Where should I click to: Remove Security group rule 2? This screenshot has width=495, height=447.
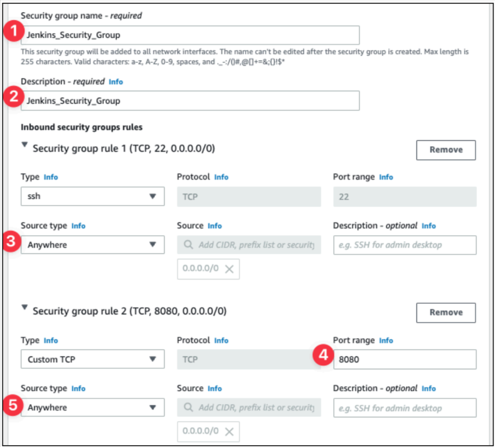(x=446, y=312)
